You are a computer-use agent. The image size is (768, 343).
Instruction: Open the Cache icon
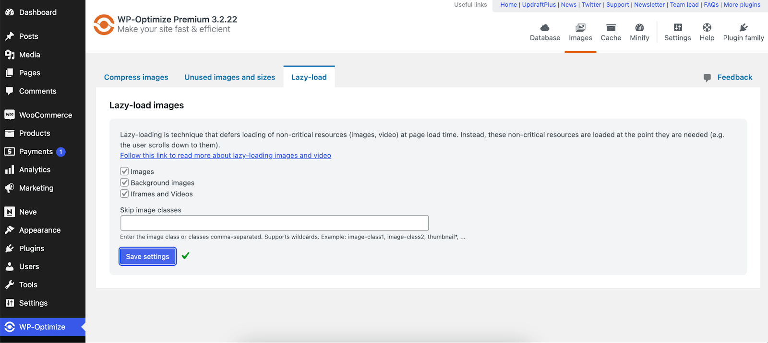611,28
